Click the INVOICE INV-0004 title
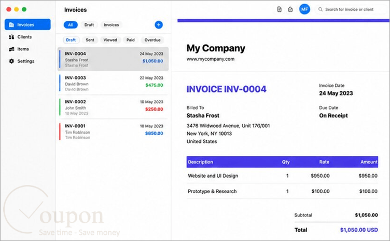The image size is (390, 241). coord(226,89)
